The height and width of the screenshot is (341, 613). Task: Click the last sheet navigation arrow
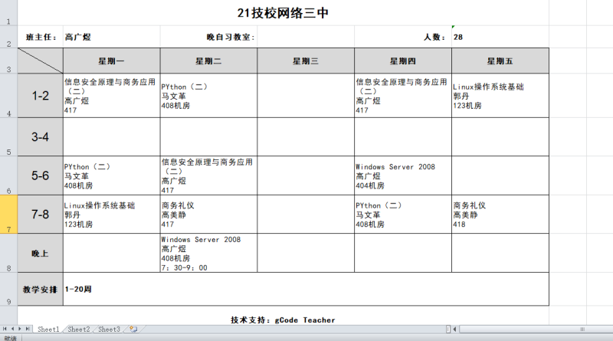click(29, 329)
